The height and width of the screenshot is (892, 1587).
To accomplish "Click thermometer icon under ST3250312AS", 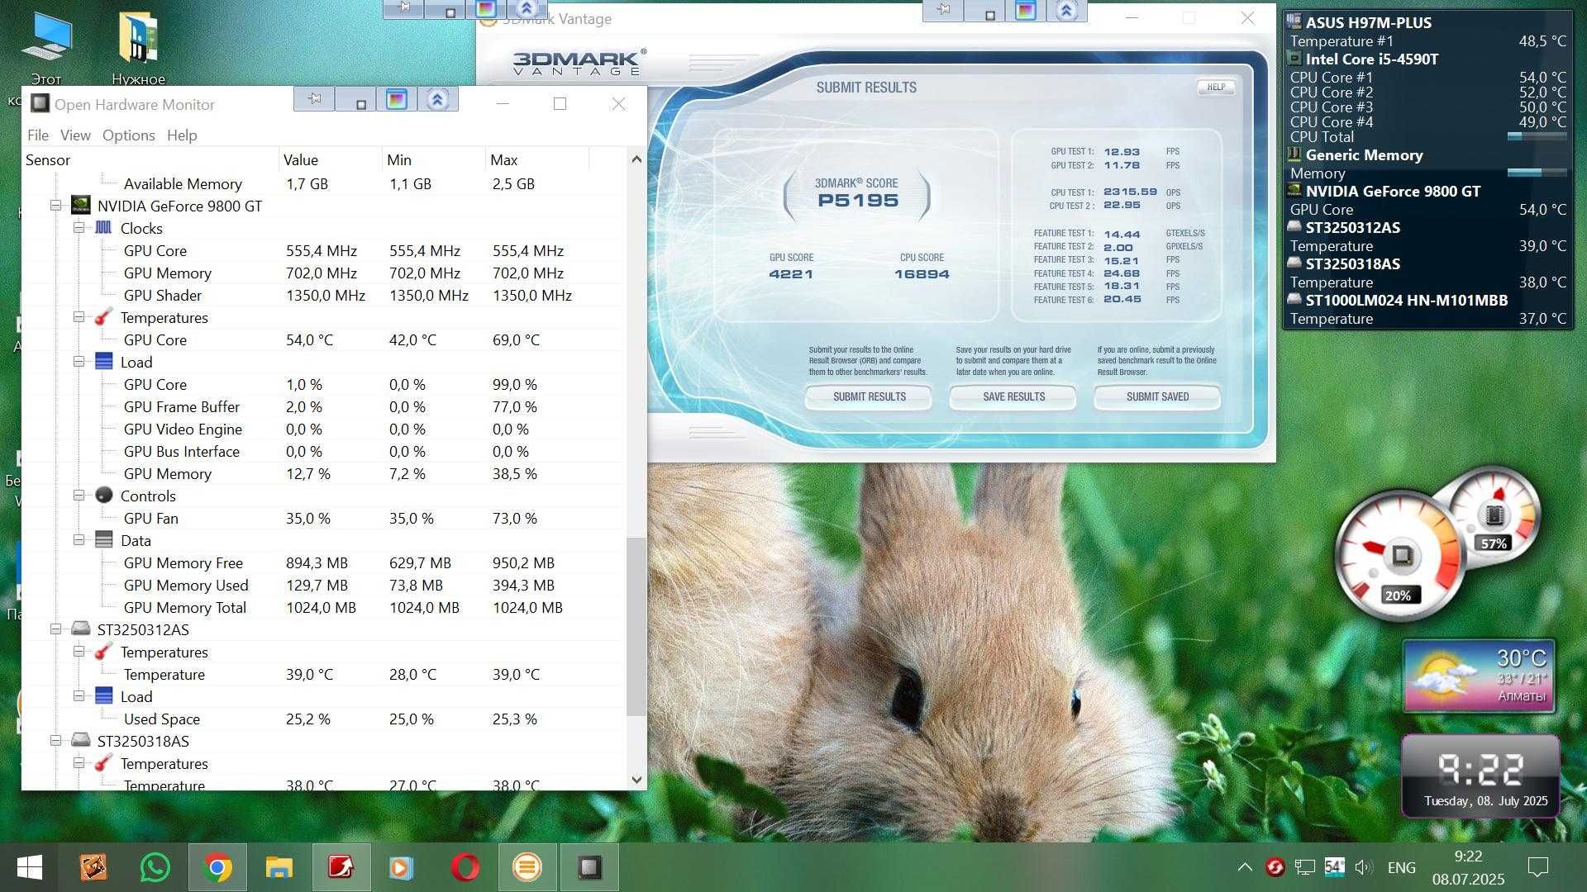I will pyautogui.click(x=103, y=651).
